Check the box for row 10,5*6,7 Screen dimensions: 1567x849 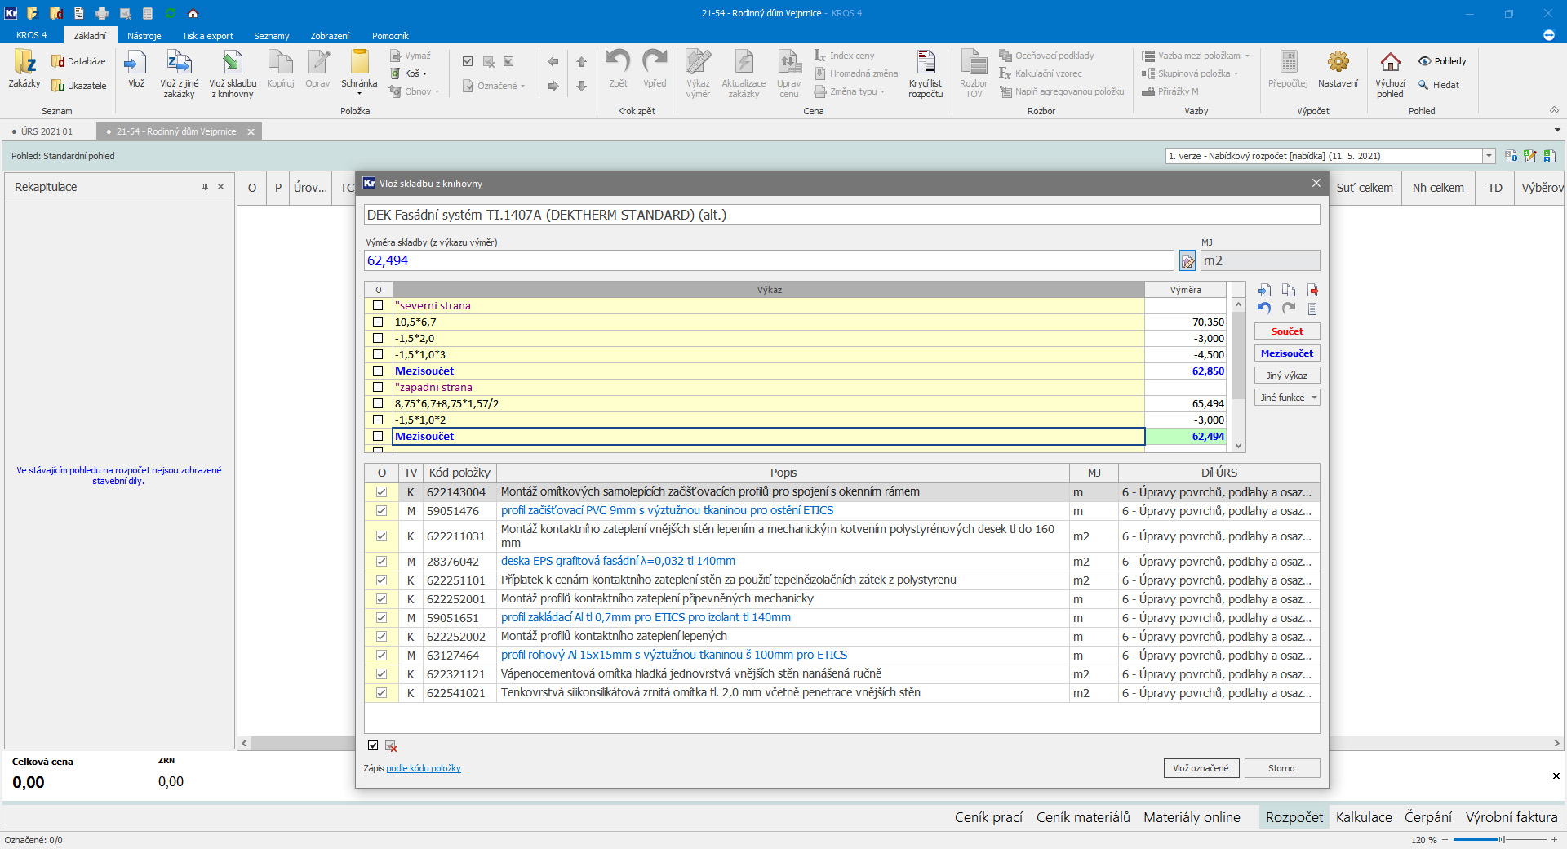click(378, 322)
